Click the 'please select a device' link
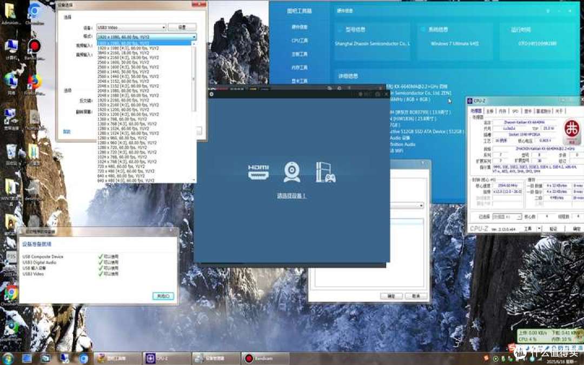The height and width of the screenshot is (365, 584). [291, 196]
